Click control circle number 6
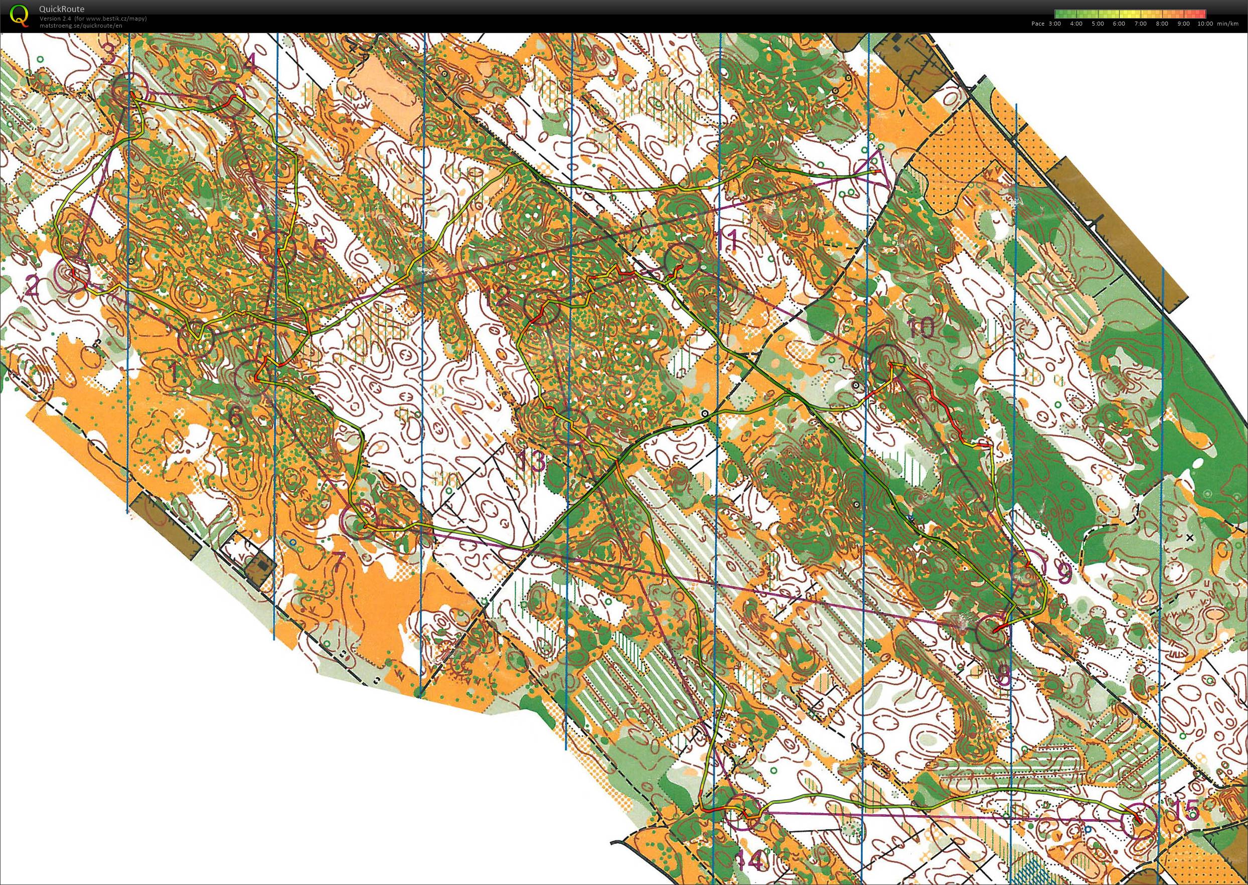The width and height of the screenshot is (1248, 885). pos(252,378)
